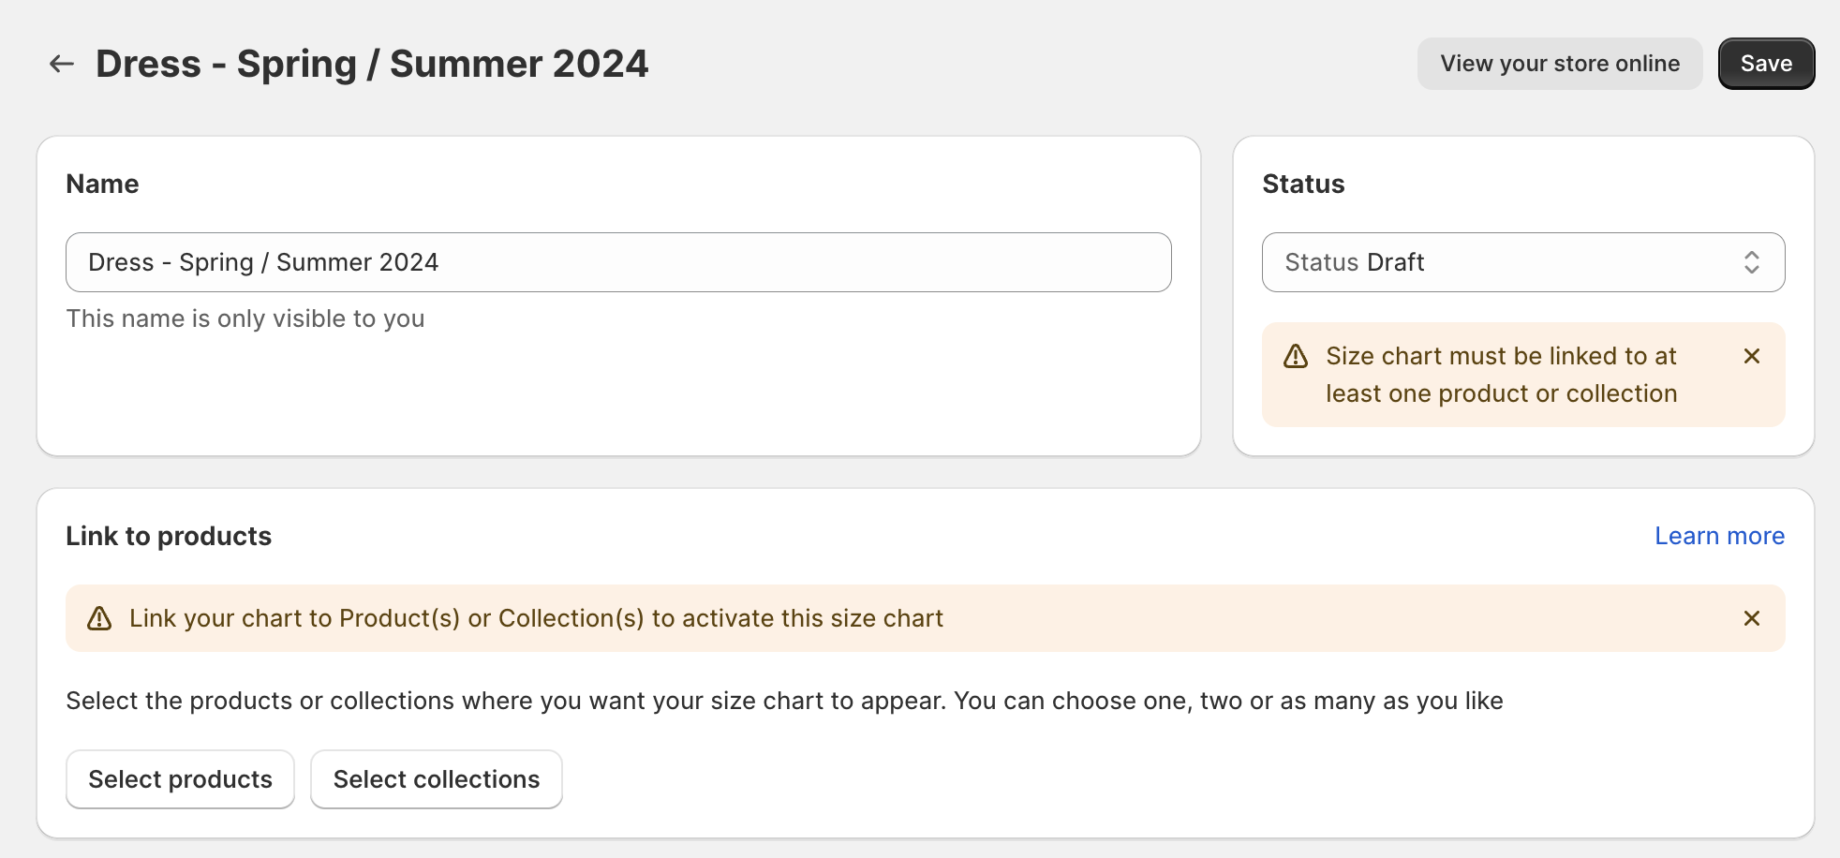Click the 'Size chart must be linked' message text
The height and width of the screenshot is (858, 1840).
(1501, 375)
